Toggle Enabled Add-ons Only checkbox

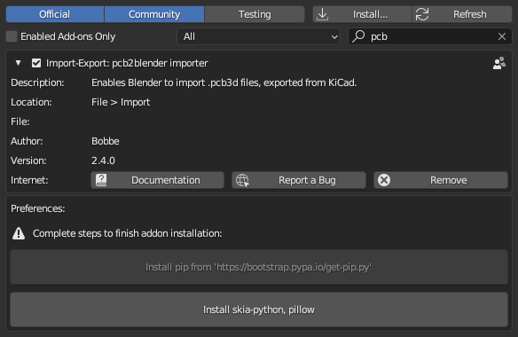(12, 36)
